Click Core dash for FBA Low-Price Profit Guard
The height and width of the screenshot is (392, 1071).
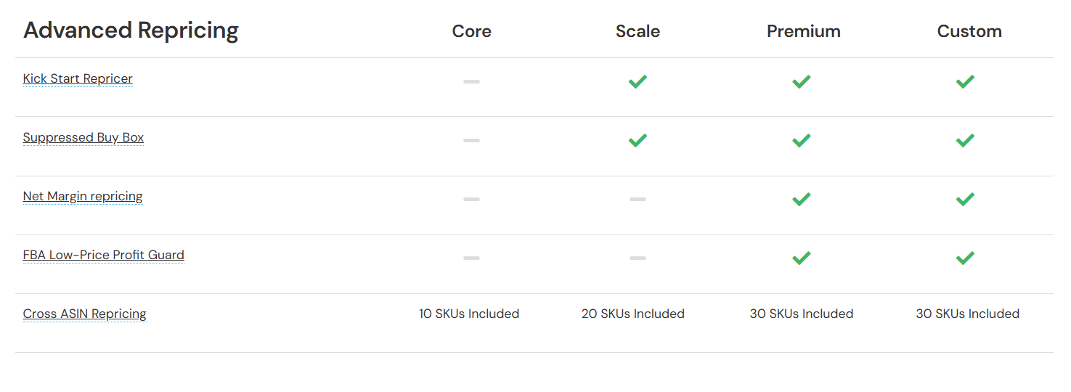[471, 258]
